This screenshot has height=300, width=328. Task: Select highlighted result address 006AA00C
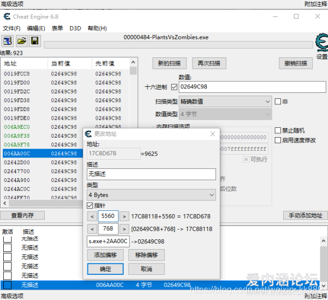[17, 154]
